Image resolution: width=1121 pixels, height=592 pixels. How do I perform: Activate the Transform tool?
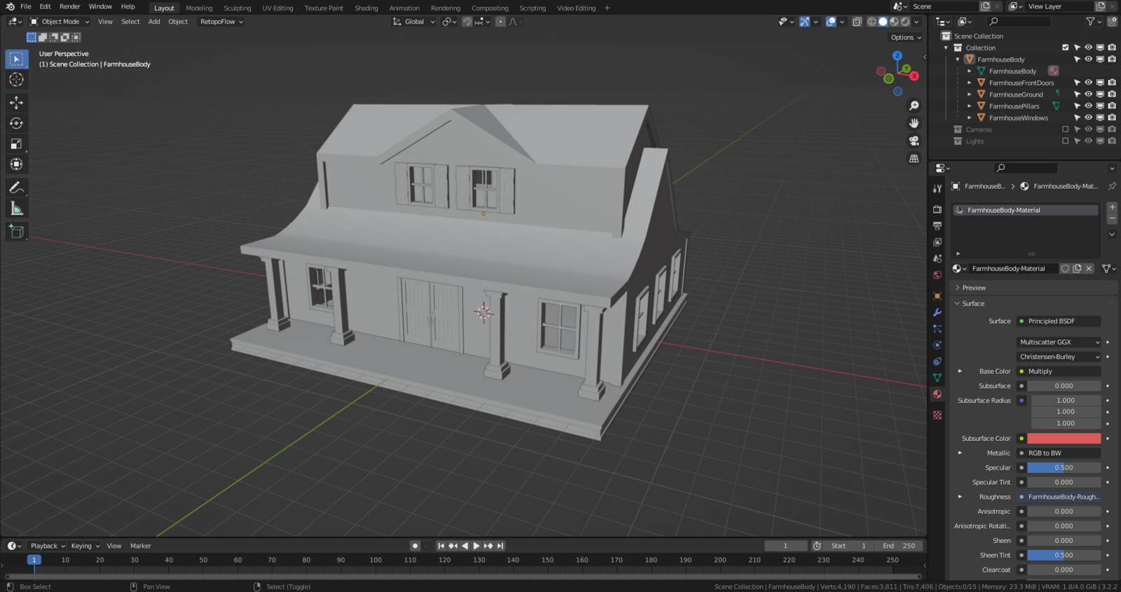pos(16,164)
